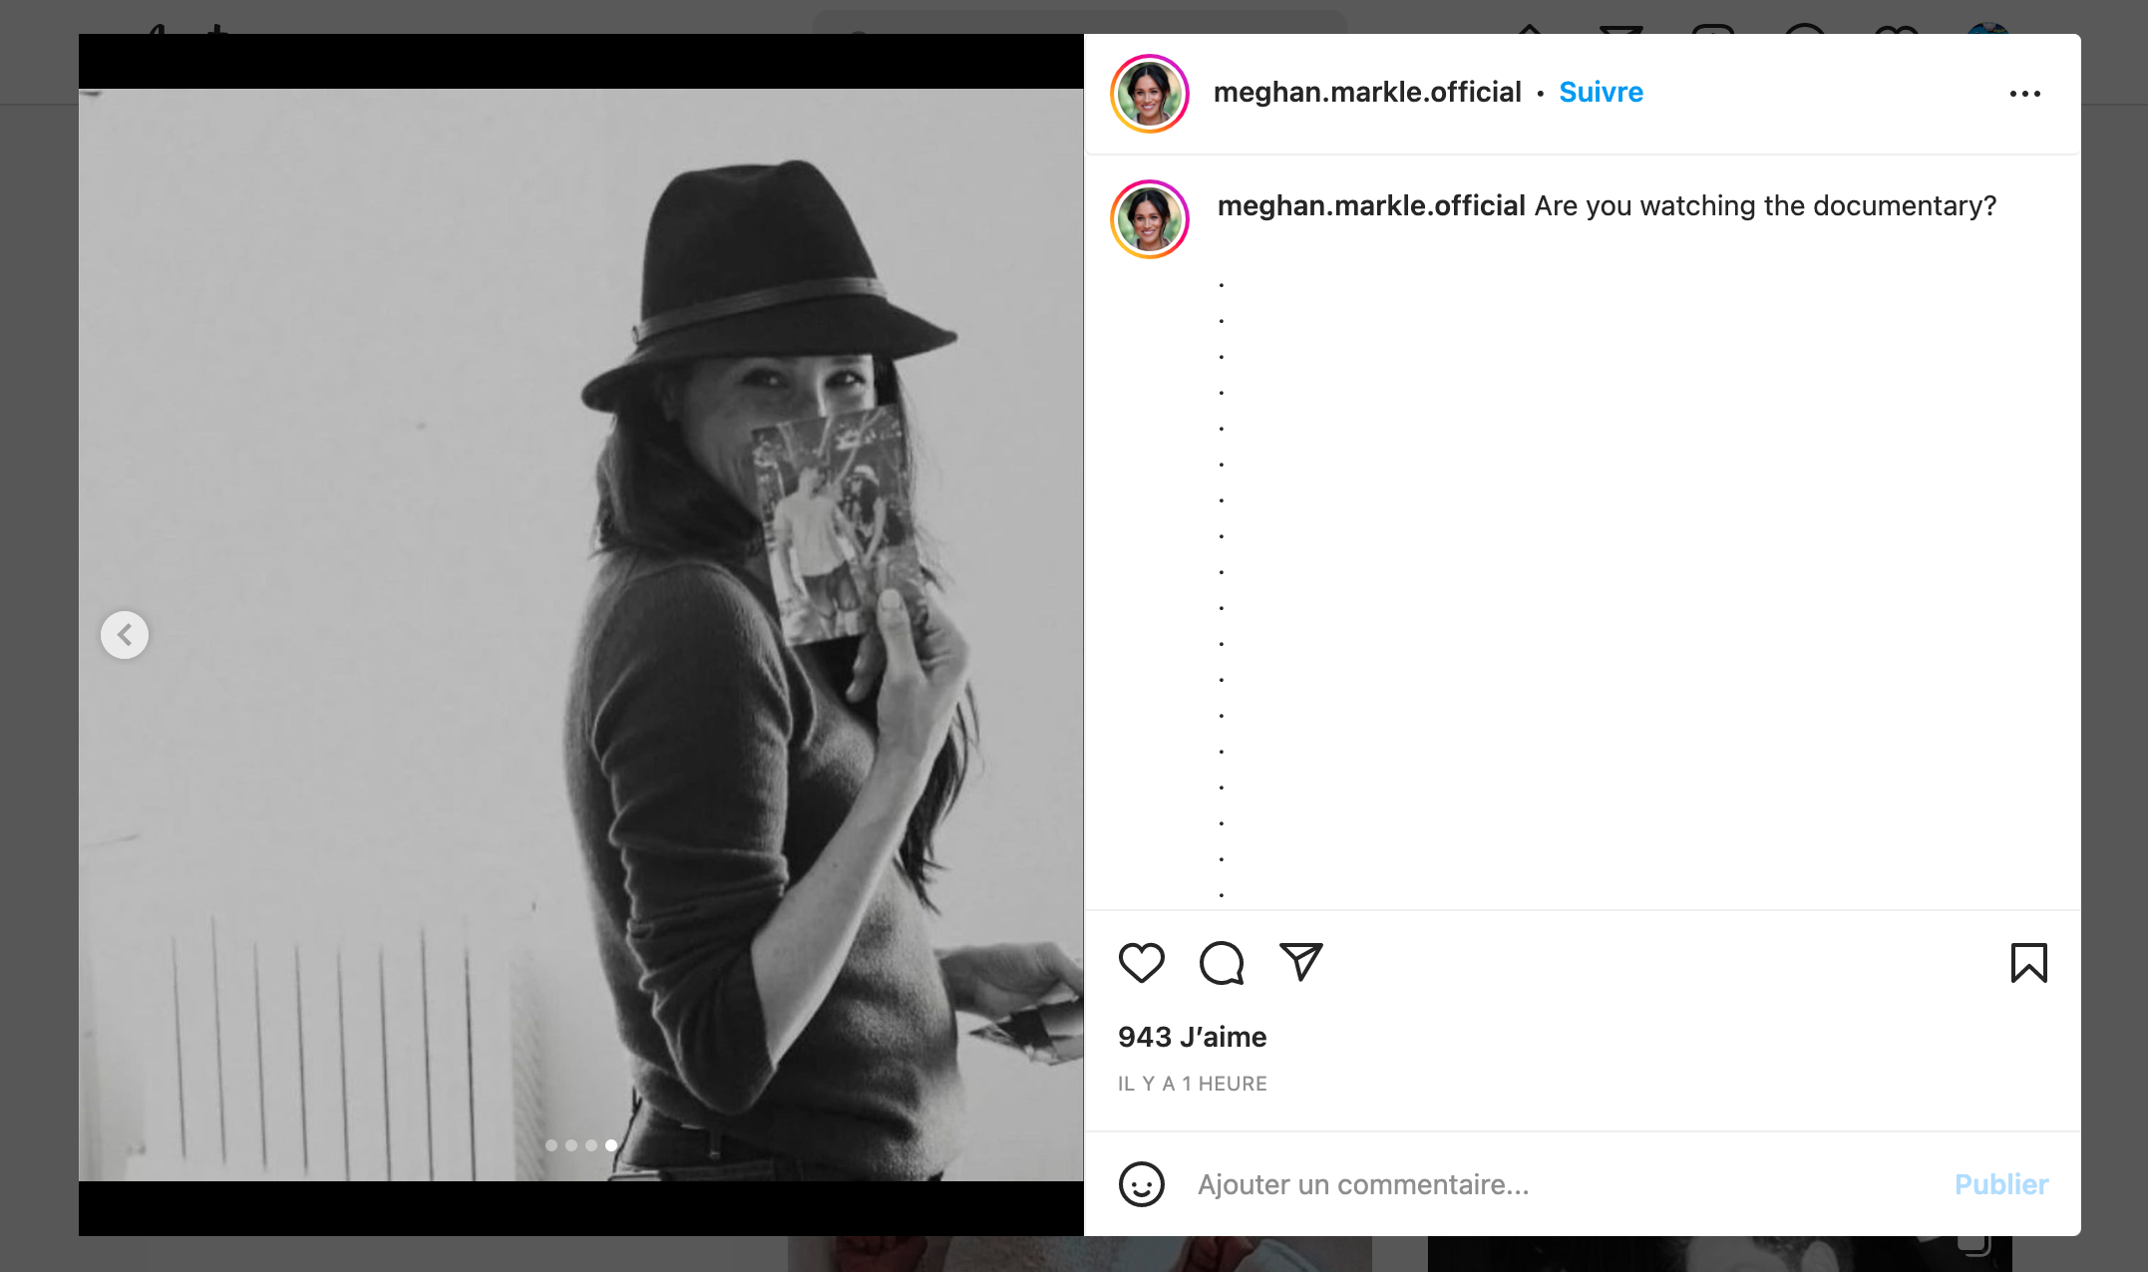
Task: View who liked via '943 J'aime'
Action: pos(1192,1037)
